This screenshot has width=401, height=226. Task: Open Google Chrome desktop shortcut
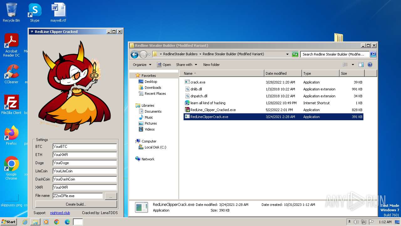click(x=11, y=168)
